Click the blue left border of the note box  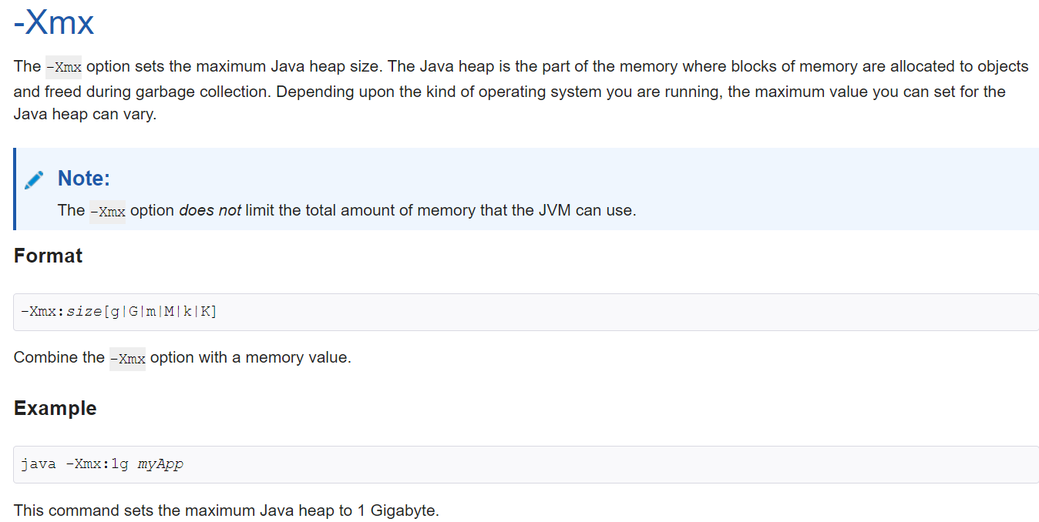tap(15, 189)
